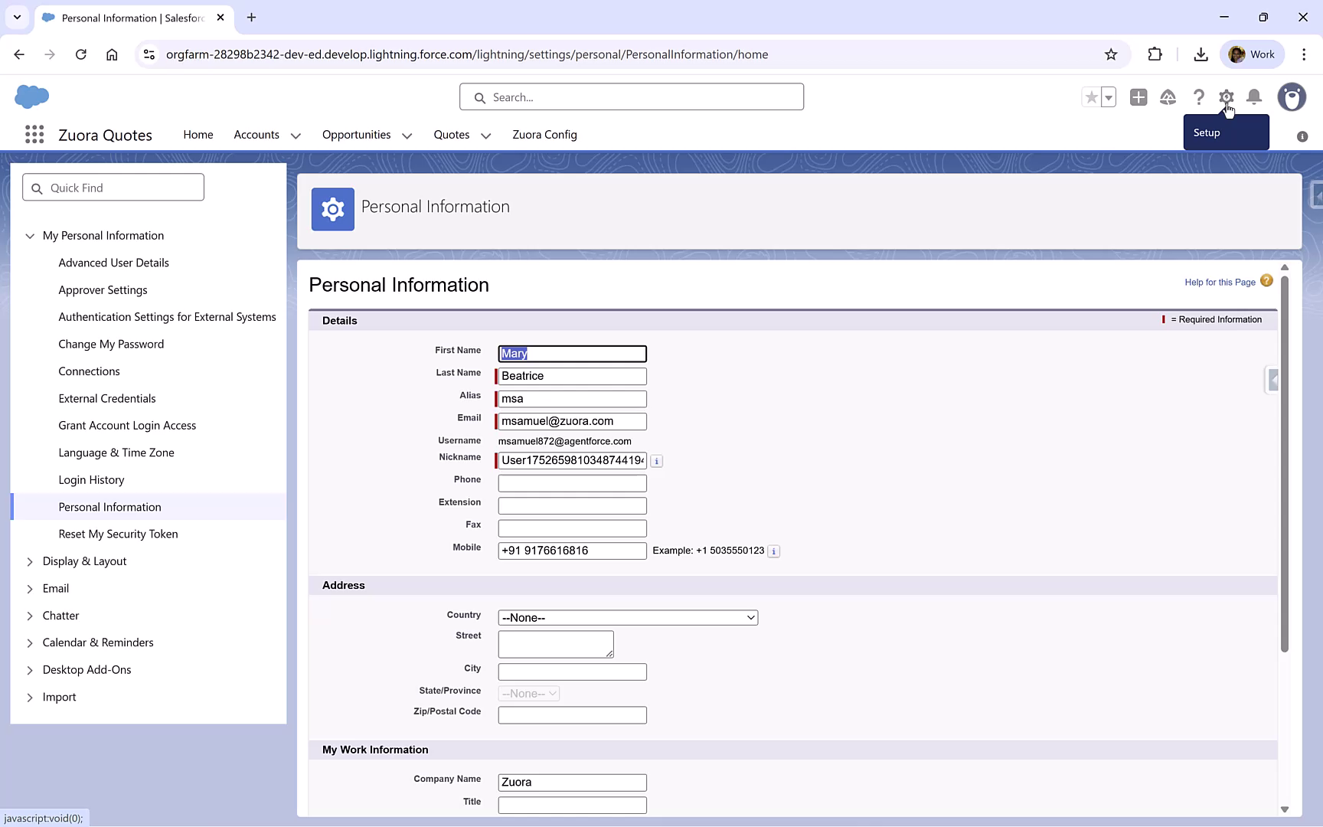The width and height of the screenshot is (1323, 827).
Task: Open Setup via the gear icon
Action: pyautogui.click(x=1226, y=97)
